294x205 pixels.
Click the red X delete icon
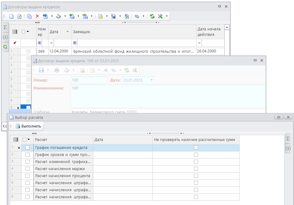[x=37, y=16]
